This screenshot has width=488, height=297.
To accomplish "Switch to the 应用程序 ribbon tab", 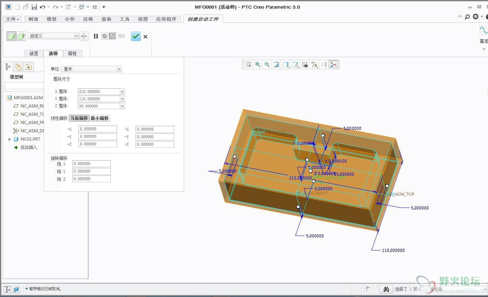I will coord(166,19).
